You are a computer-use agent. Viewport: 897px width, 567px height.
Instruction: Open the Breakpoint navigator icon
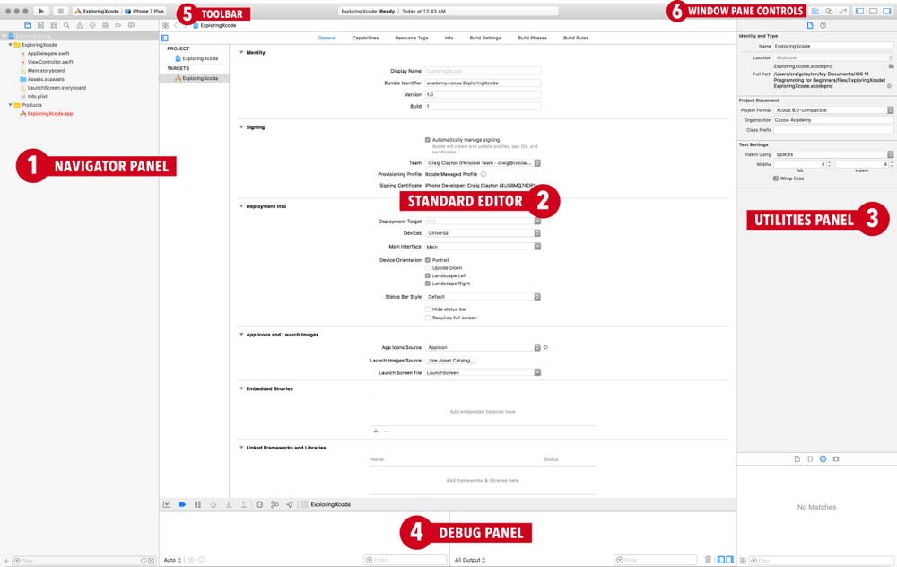118,25
